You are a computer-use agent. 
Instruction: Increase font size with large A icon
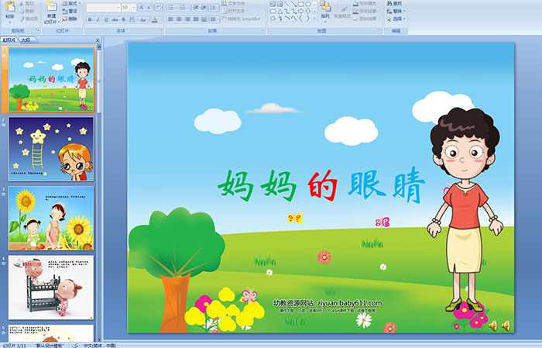point(142,7)
